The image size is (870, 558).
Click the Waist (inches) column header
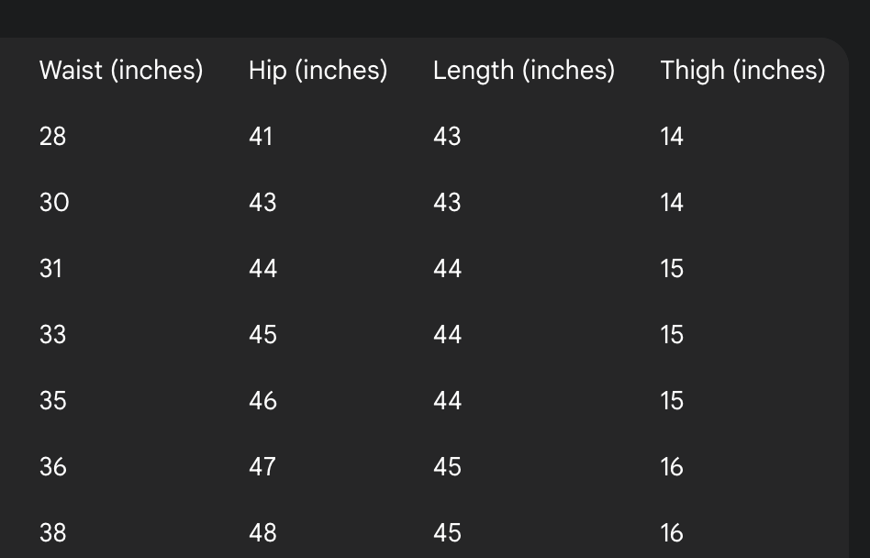click(121, 71)
